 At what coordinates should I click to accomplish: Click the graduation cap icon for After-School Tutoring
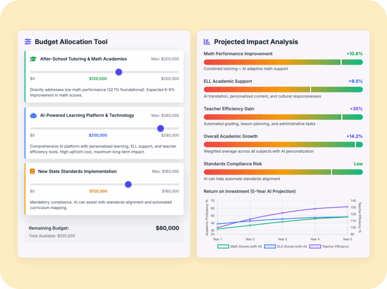pos(33,59)
